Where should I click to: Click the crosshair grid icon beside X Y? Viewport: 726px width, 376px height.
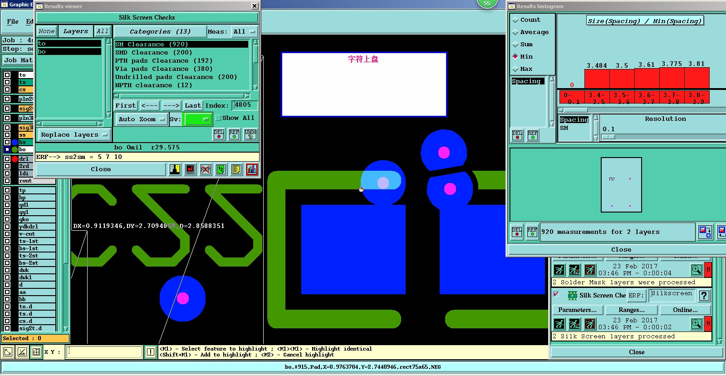point(36,352)
